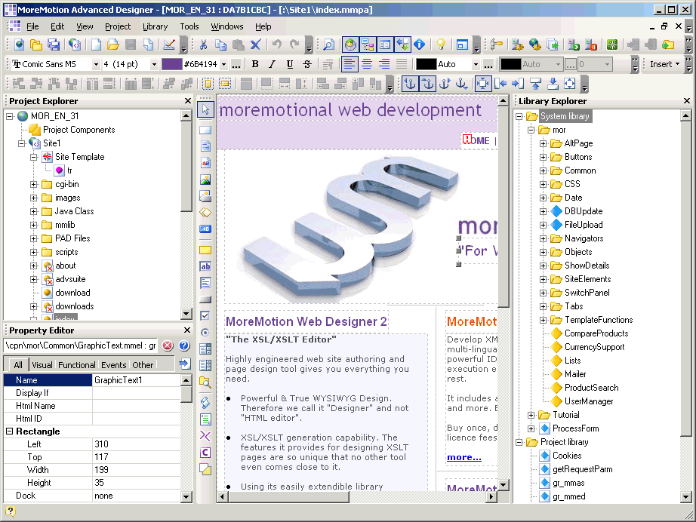This screenshot has width=696, height=522.
Task: Click the Paste clipboard icon
Action: pos(238,45)
